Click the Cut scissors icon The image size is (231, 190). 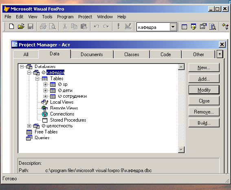coord(65,26)
